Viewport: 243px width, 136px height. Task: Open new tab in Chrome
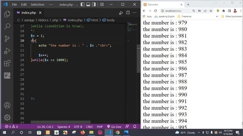[188, 5]
